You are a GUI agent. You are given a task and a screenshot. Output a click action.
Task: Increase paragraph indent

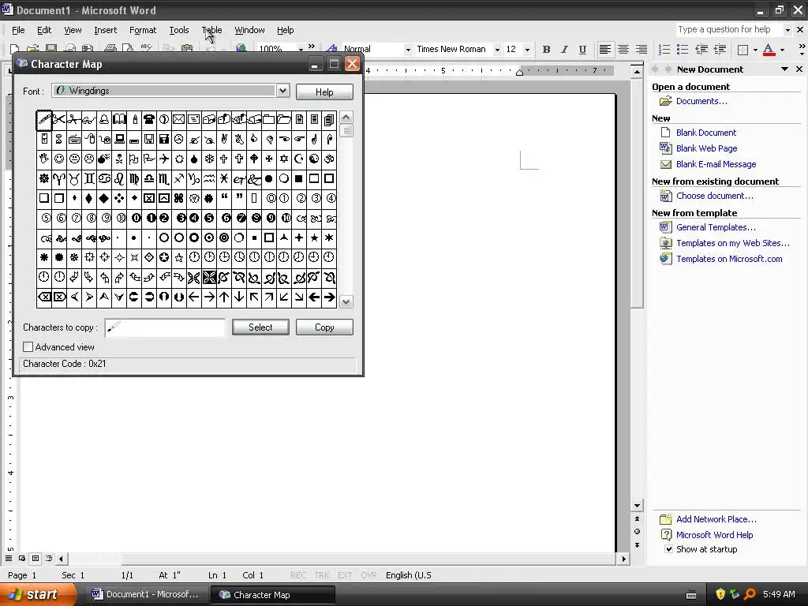(720, 50)
